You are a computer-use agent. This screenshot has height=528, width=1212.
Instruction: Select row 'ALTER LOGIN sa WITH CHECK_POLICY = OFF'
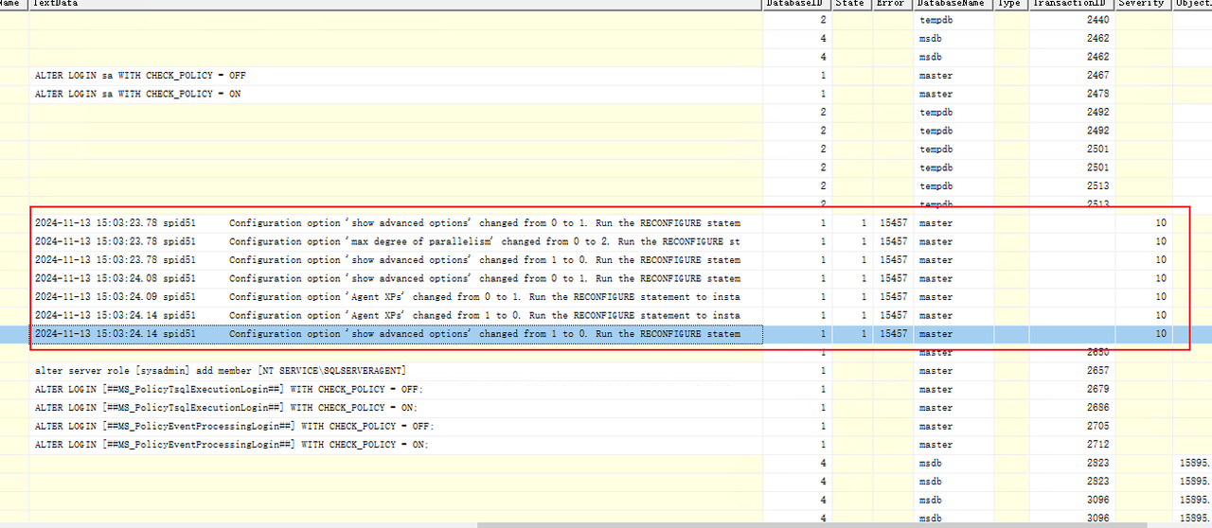141,75
